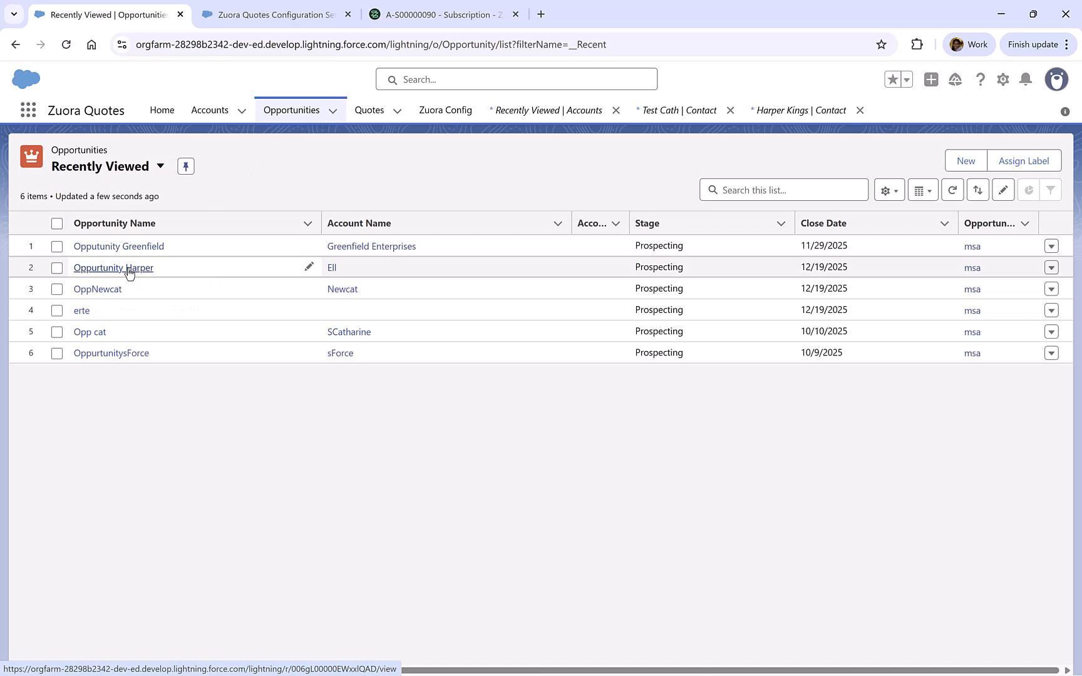1082x676 pixels.
Task: Open the Salesforce notifications bell
Action: (x=1026, y=79)
